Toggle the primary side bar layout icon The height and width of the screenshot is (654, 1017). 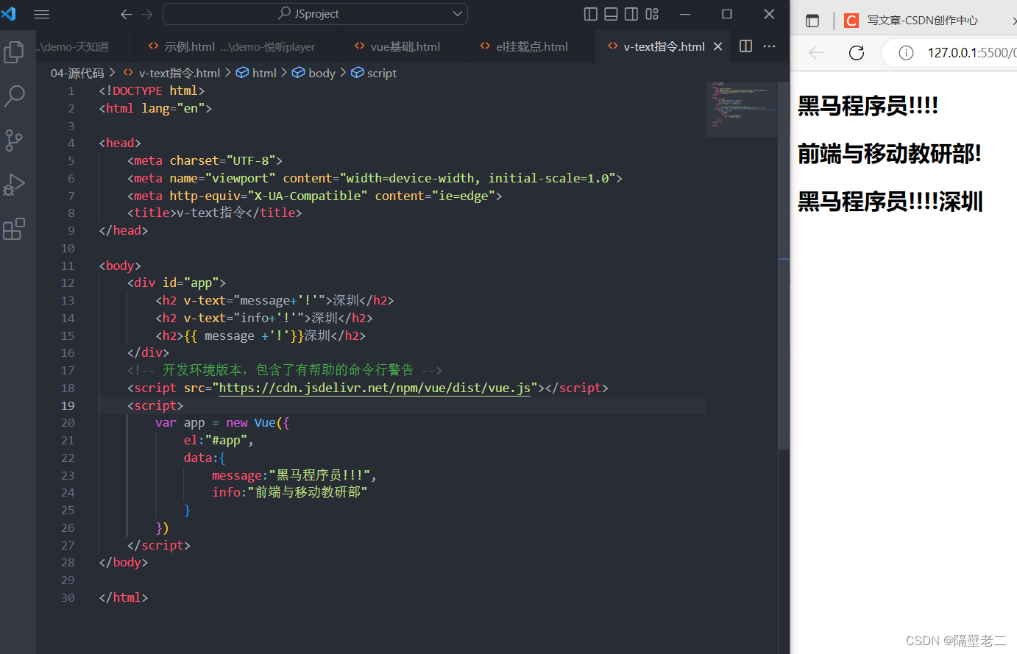[590, 14]
